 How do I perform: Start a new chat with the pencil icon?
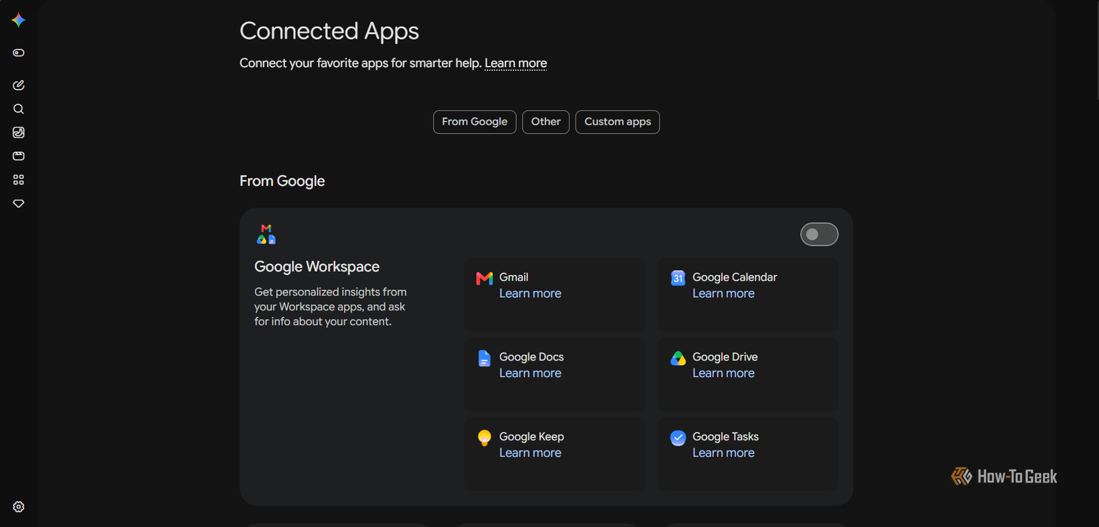tap(19, 85)
